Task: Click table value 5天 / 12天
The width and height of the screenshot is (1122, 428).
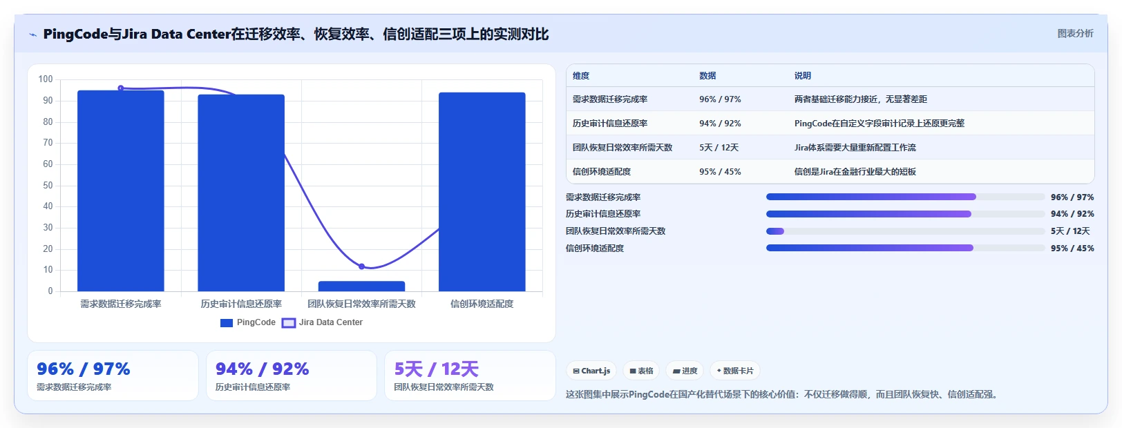Action: 719,148
